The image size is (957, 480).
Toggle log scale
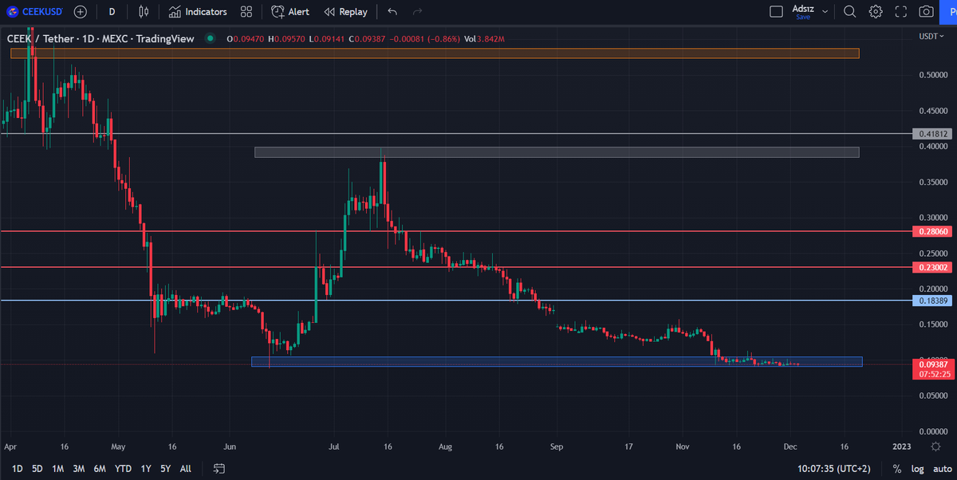coord(917,468)
